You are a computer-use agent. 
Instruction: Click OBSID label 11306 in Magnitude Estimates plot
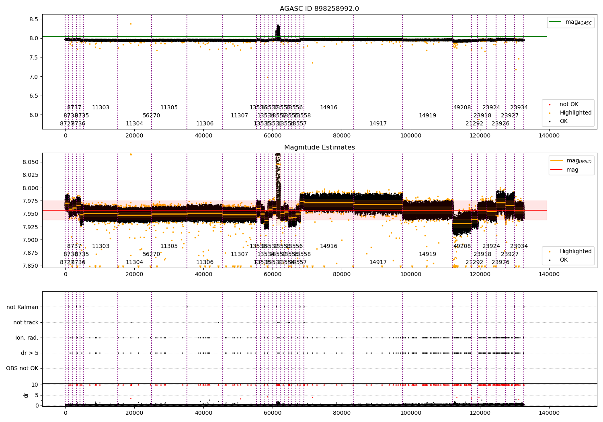tap(205, 262)
